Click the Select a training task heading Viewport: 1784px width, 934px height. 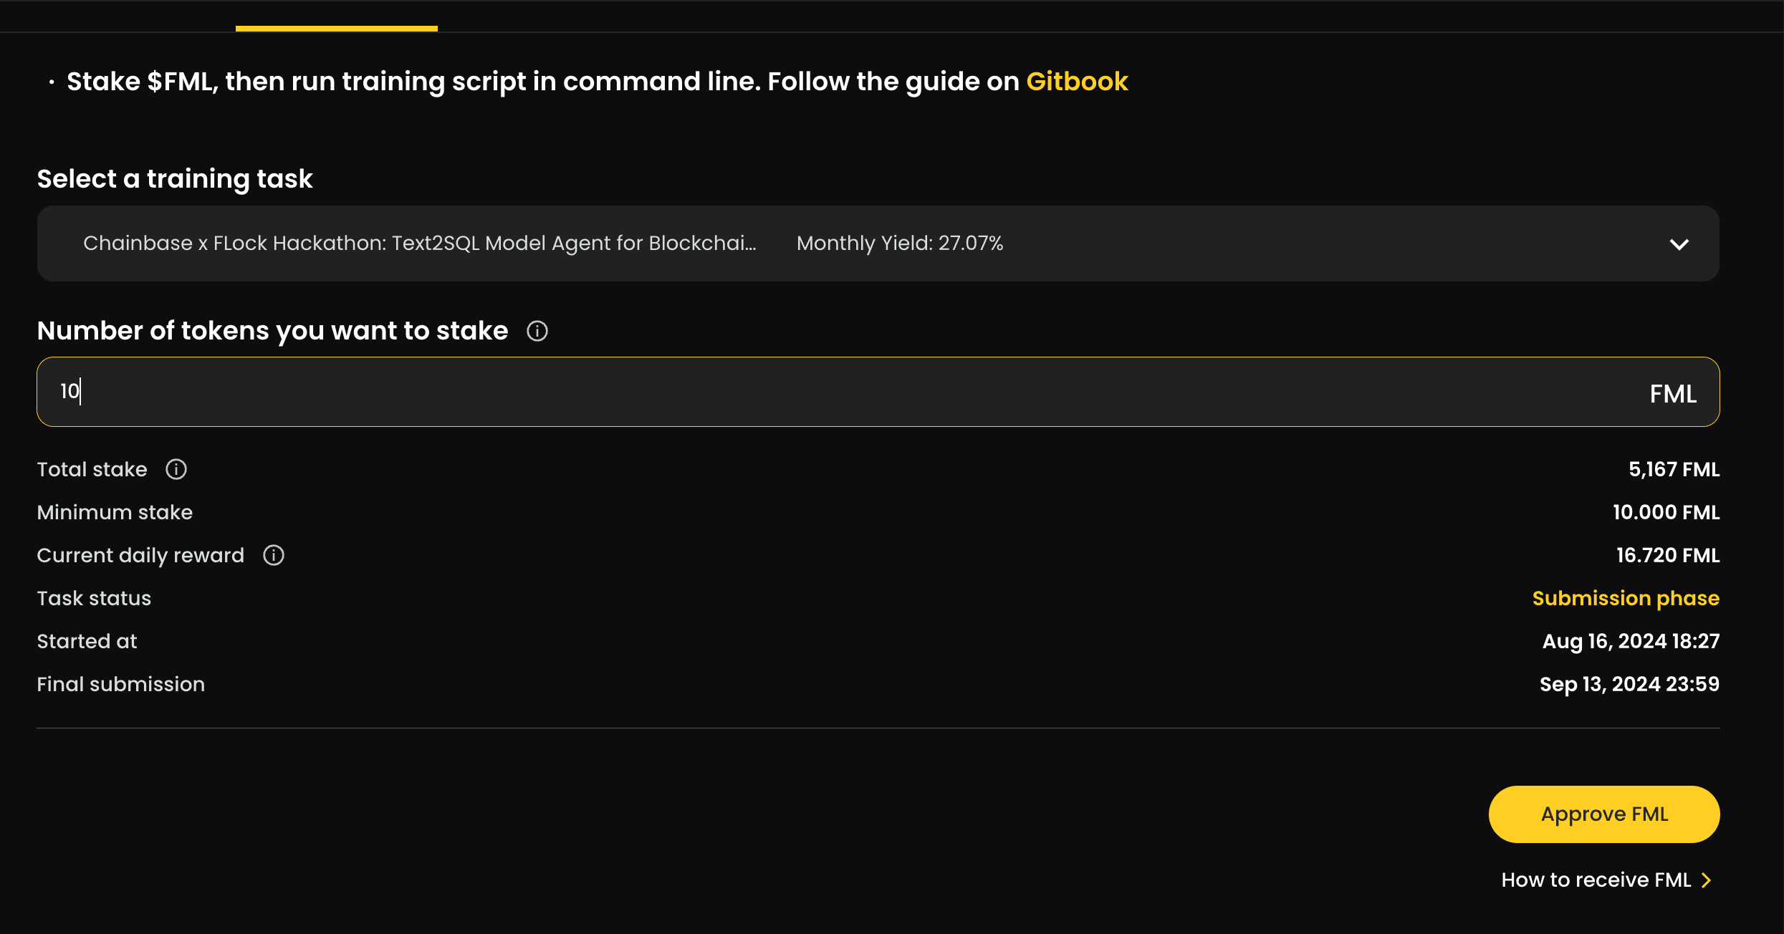pos(175,178)
